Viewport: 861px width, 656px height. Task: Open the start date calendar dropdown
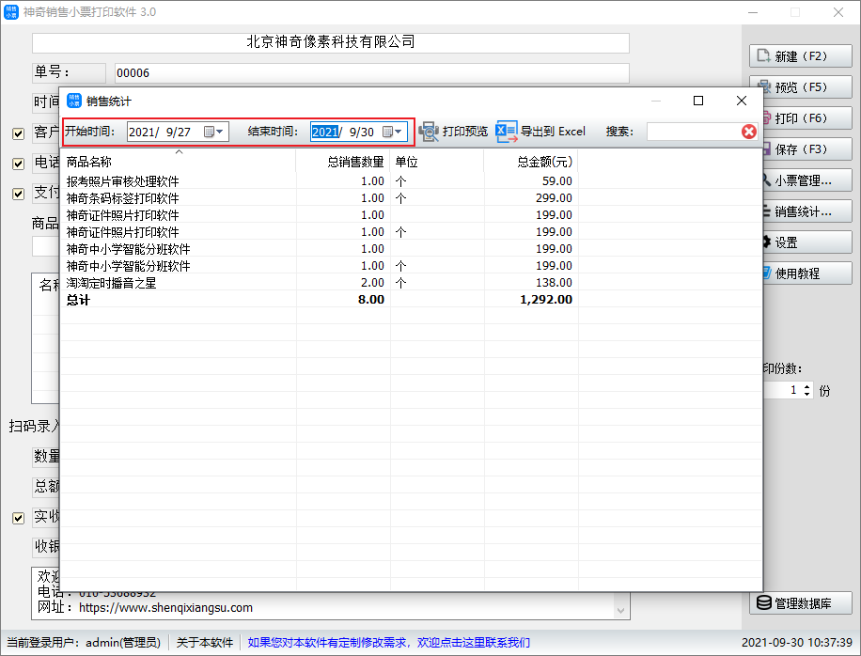214,132
